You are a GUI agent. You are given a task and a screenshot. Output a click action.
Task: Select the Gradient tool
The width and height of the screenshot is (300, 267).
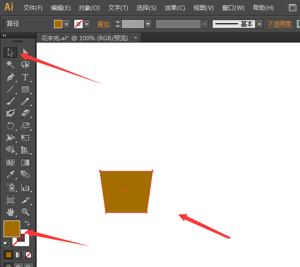click(x=25, y=162)
